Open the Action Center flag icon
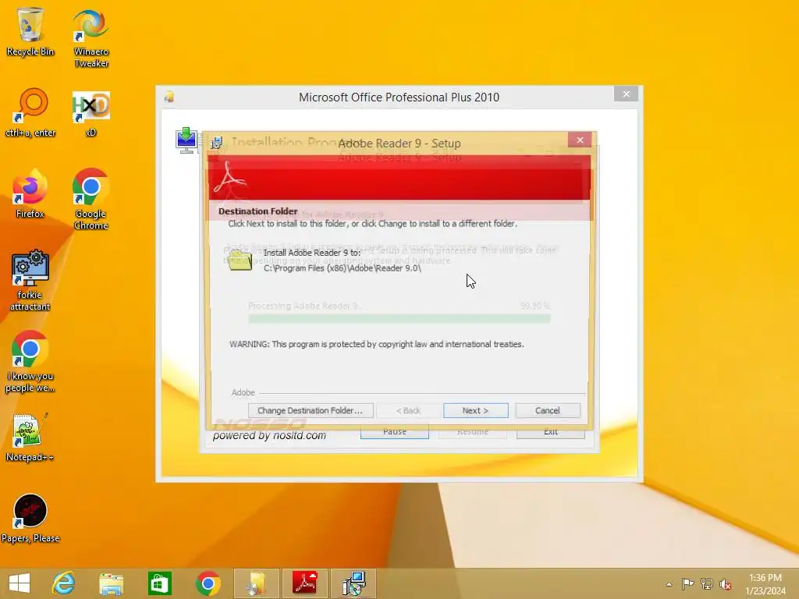Image resolution: width=799 pixels, height=599 pixels. 687,583
